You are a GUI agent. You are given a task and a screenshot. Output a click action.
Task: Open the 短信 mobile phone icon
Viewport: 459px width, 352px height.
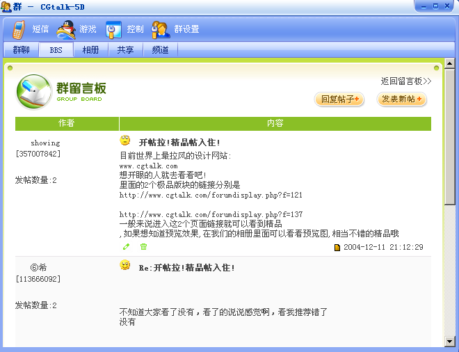point(19,30)
